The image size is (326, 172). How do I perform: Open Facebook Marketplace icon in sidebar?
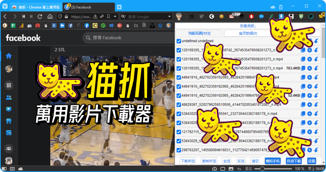[9, 121]
